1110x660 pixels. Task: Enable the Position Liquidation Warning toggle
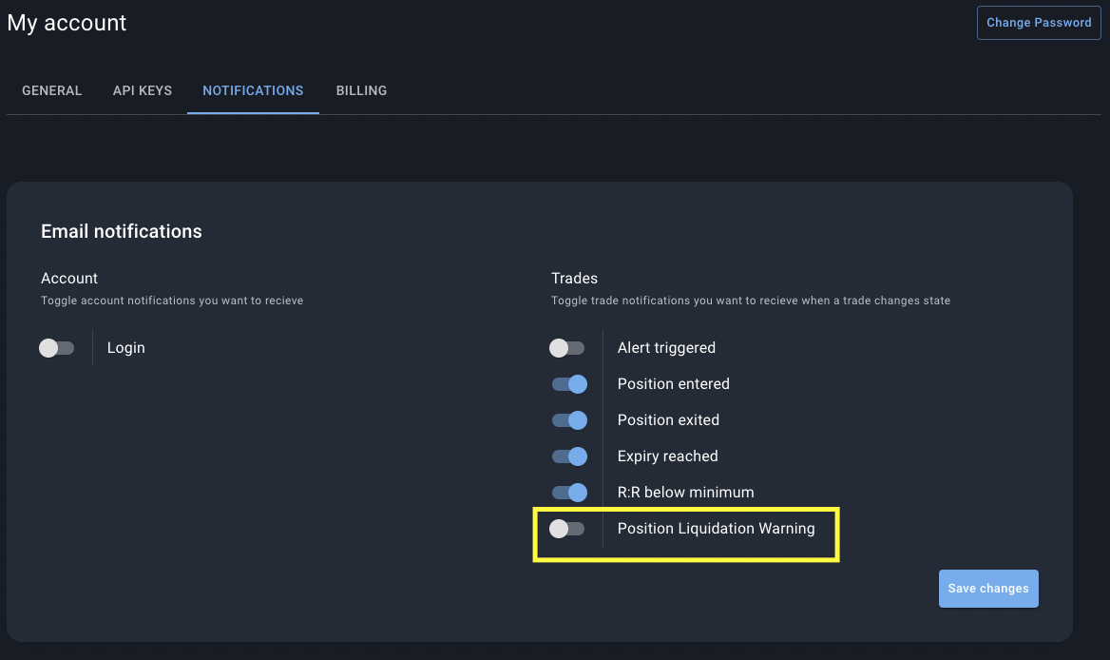tap(567, 528)
